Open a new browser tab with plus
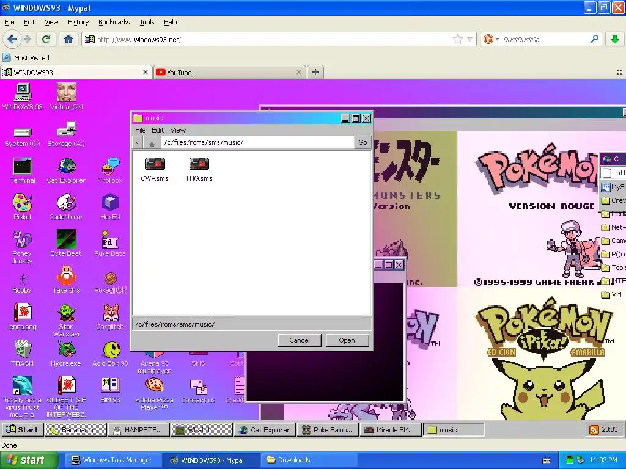Screen dimensions: 626x469 pyautogui.click(x=315, y=72)
